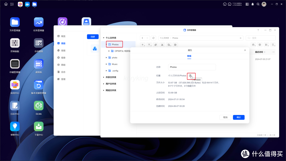
Task: Expand the Shared Folders (共享文件夹) section
Action: [x=104, y=77]
